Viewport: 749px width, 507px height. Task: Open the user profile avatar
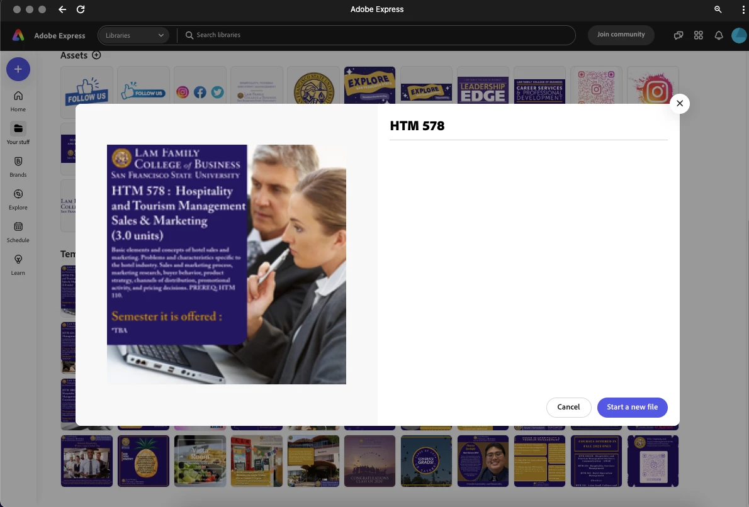coord(739,35)
